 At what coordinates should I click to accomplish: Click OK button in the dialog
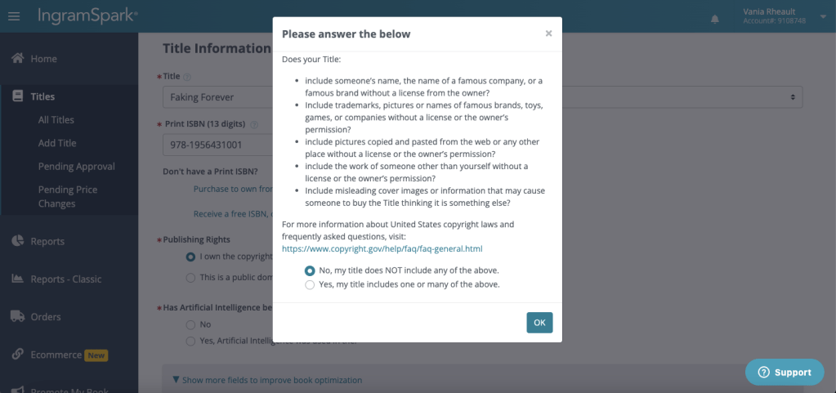point(539,323)
